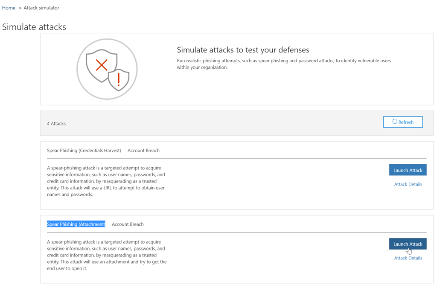View Attack Details for the Attachment attack

(x=408, y=258)
